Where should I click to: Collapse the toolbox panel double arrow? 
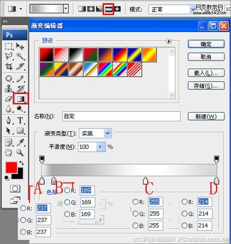[5, 22]
